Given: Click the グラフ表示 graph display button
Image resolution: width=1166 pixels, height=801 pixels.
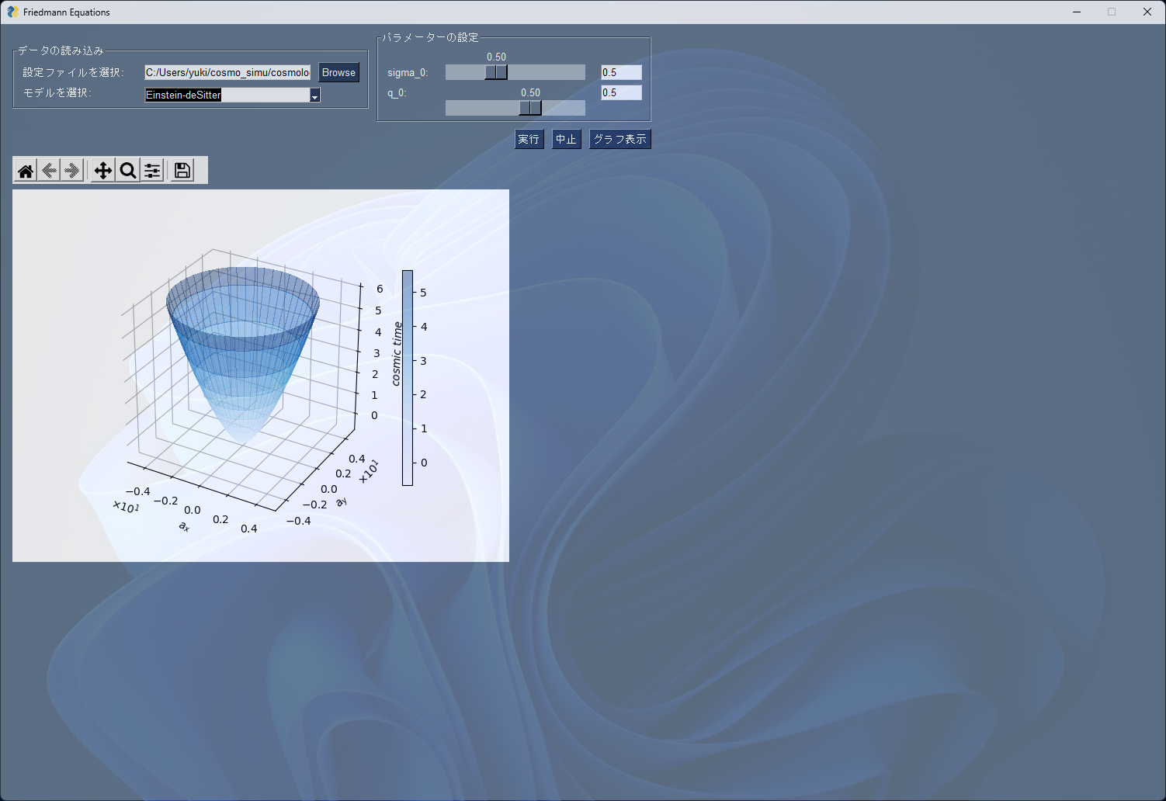Looking at the screenshot, I should (x=619, y=139).
